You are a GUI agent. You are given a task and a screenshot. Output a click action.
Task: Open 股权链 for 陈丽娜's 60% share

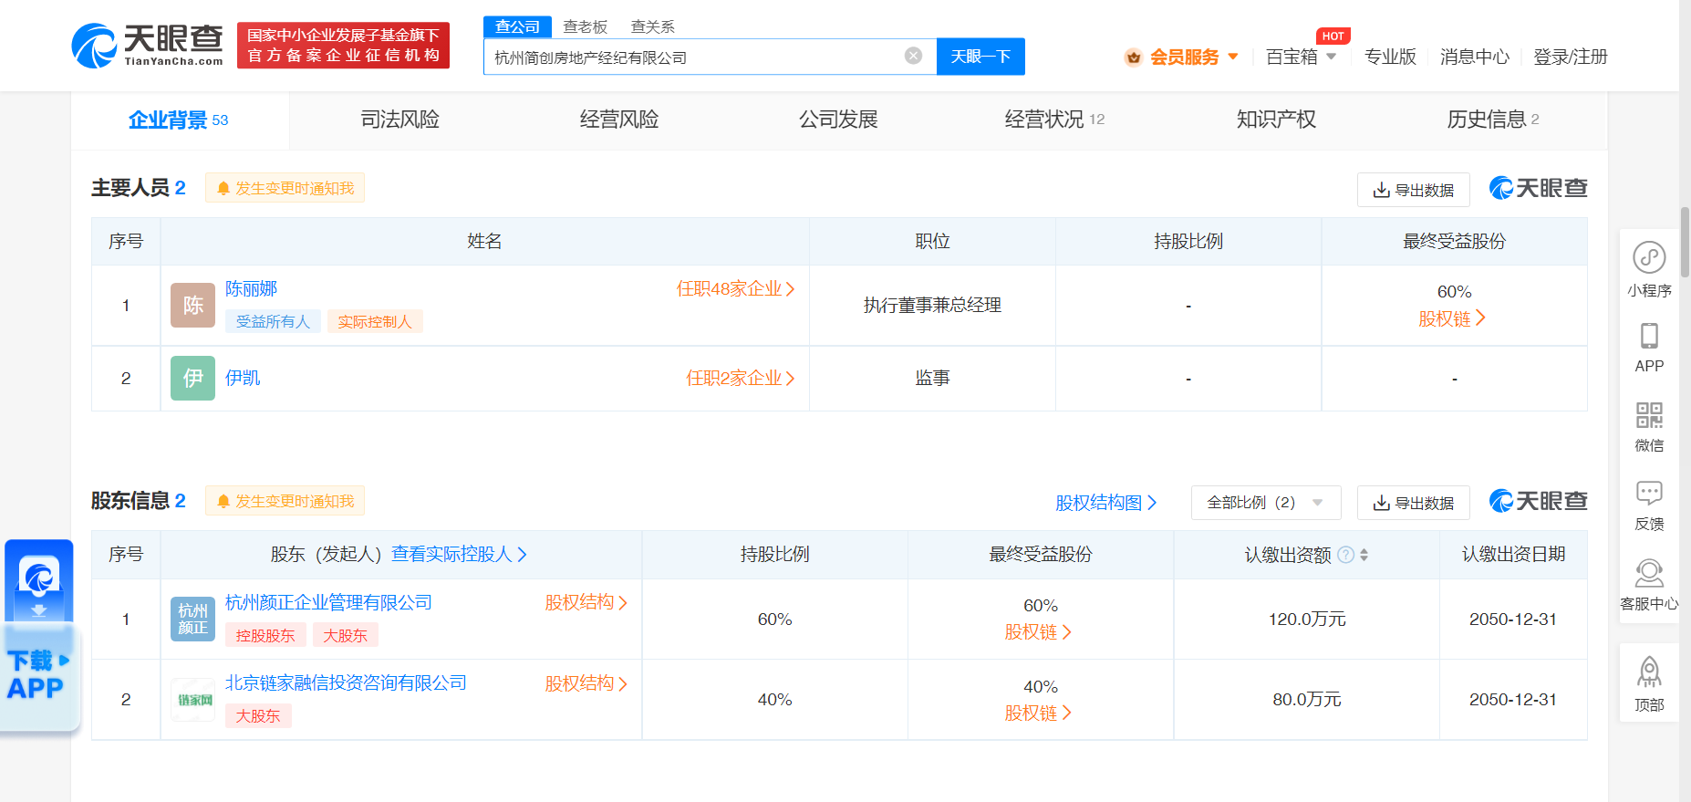(1452, 318)
